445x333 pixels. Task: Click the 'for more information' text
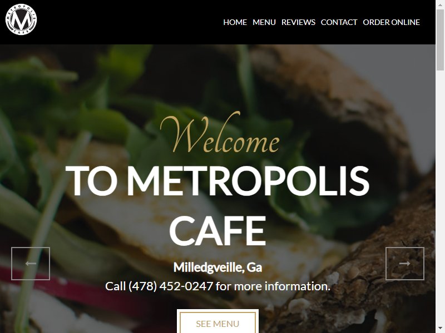[273, 286]
